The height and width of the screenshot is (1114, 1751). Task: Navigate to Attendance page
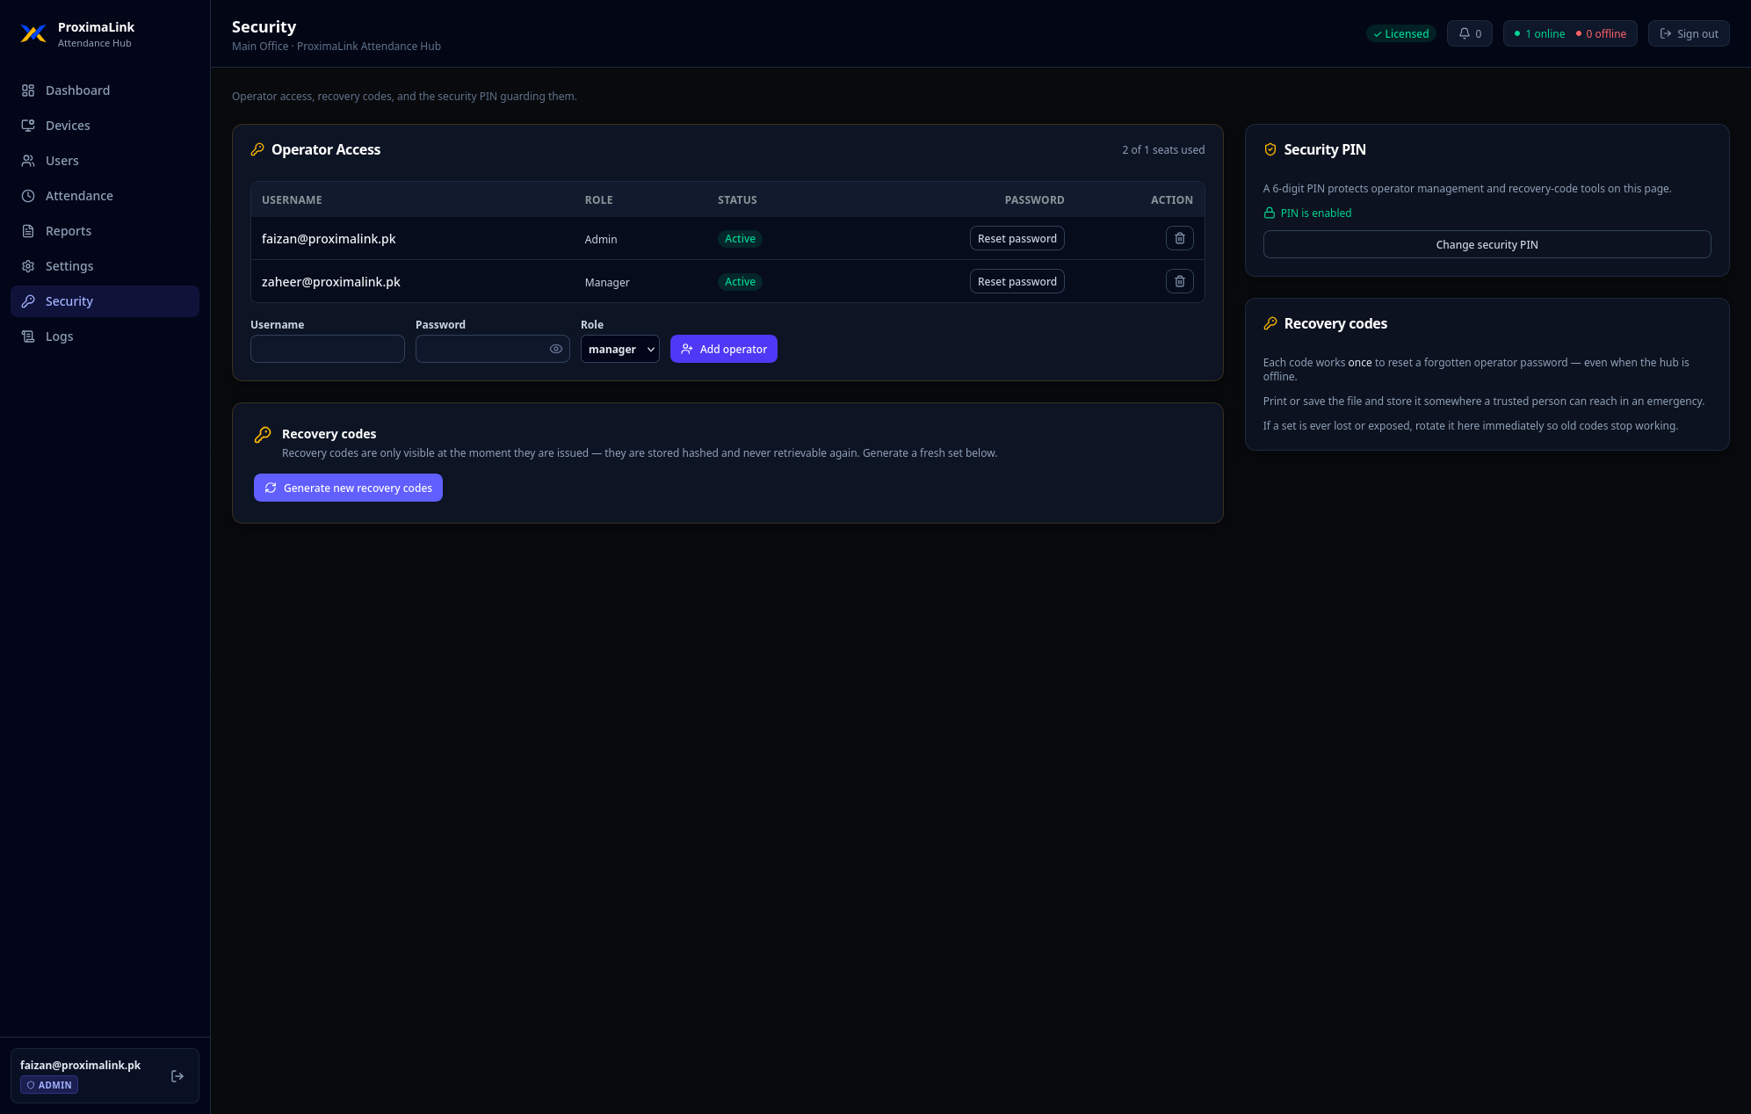point(105,196)
